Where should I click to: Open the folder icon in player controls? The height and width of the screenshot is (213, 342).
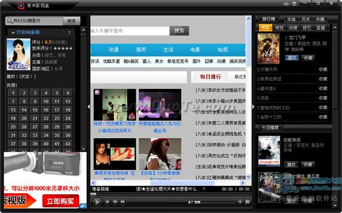pyautogui.click(x=247, y=202)
